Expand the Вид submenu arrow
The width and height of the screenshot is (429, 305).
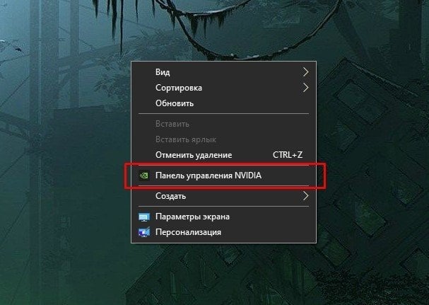305,72
